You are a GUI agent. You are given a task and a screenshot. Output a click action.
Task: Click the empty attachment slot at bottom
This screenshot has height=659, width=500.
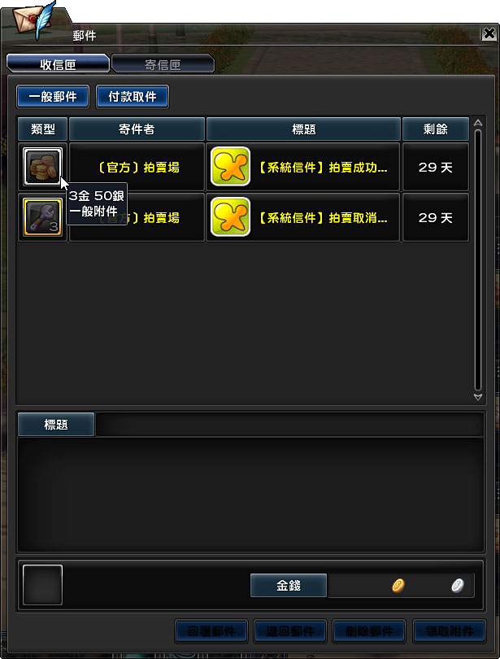pos(42,585)
